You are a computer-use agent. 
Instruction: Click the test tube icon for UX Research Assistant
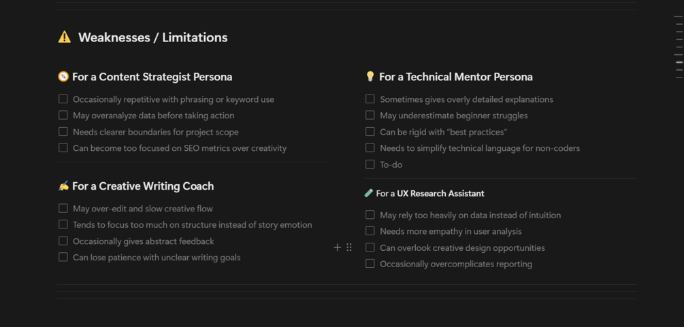(x=369, y=194)
